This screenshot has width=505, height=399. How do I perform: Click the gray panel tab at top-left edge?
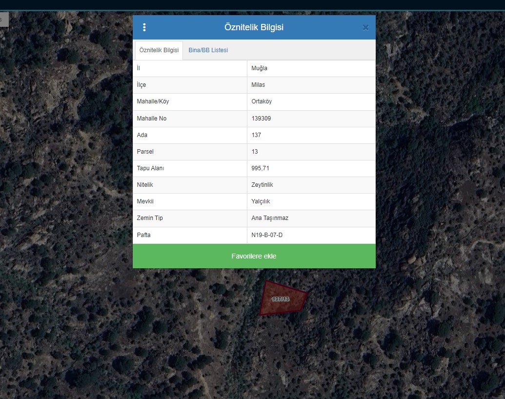(x=4, y=20)
